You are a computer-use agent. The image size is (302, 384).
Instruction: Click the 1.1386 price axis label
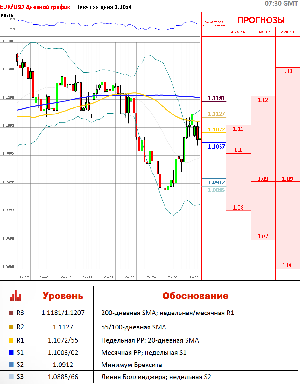click(x=8, y=41)
